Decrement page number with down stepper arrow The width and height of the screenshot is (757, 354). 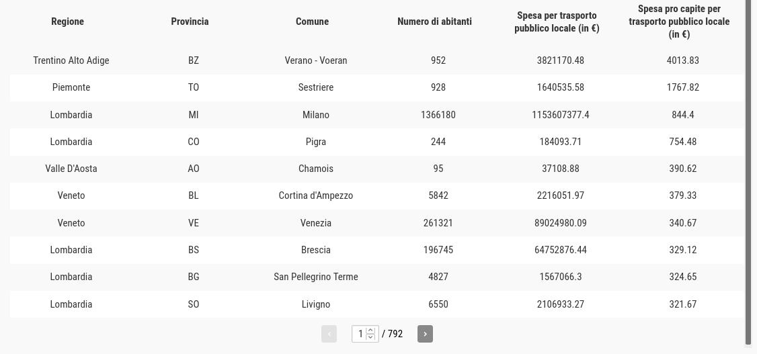point(370,337)
